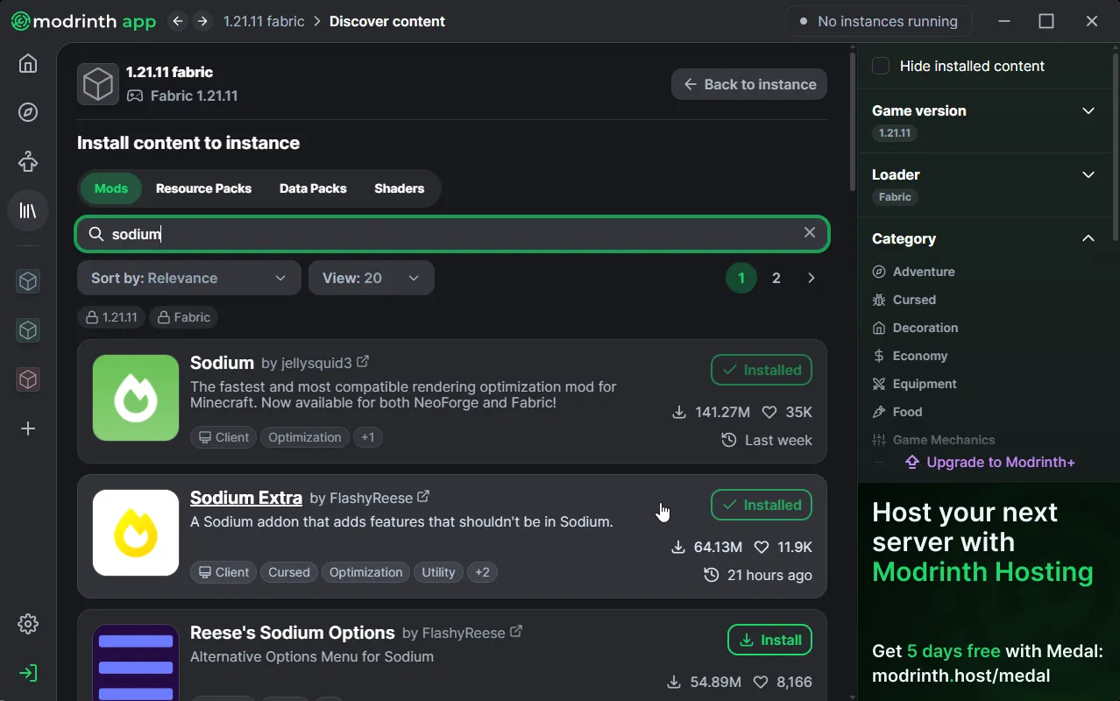Click the sign-in arrow icon
Viewport: 1120px width, 701px height.
[27, 673]
